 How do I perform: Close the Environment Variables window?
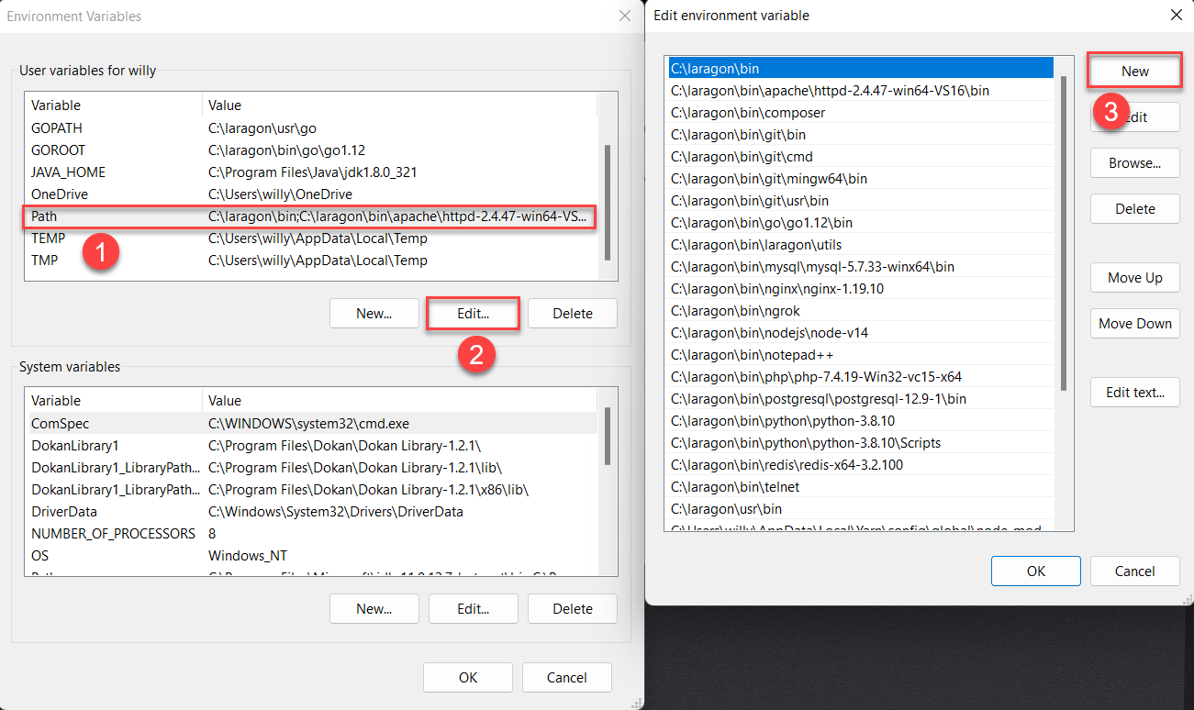[x=625, y=16]
